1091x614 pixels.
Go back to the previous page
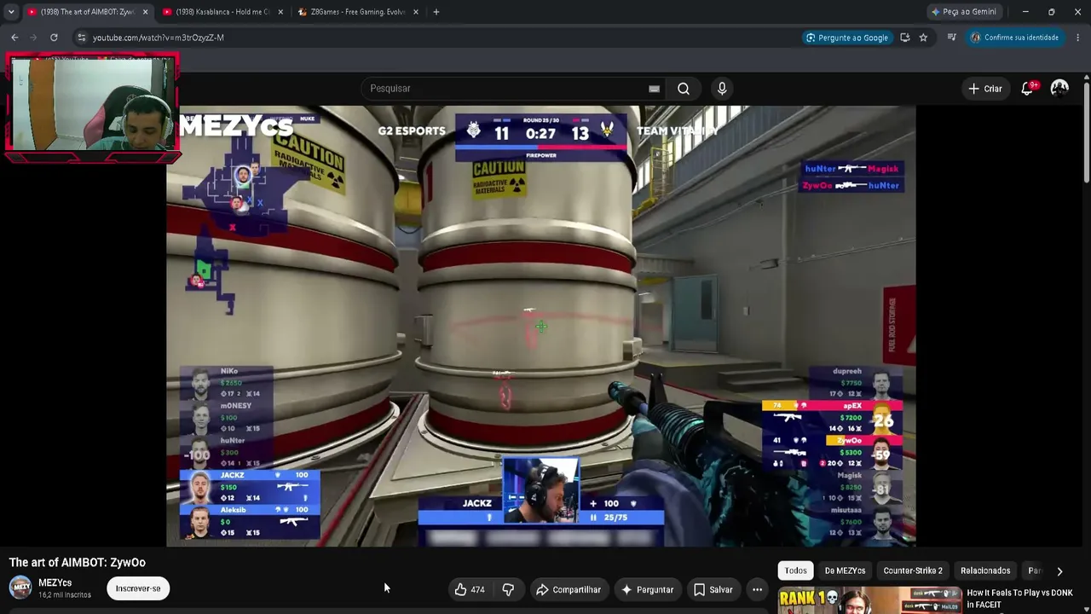14,38
